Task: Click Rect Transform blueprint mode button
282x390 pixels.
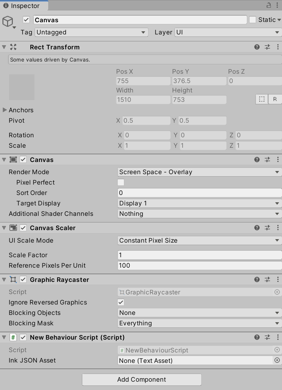Action: (x=262, y=99)
